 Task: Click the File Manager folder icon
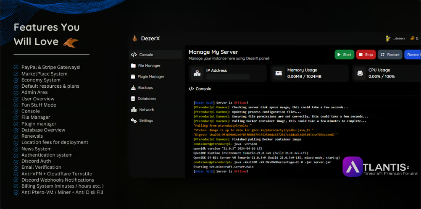pyautogui.click(x=133, y=65)
